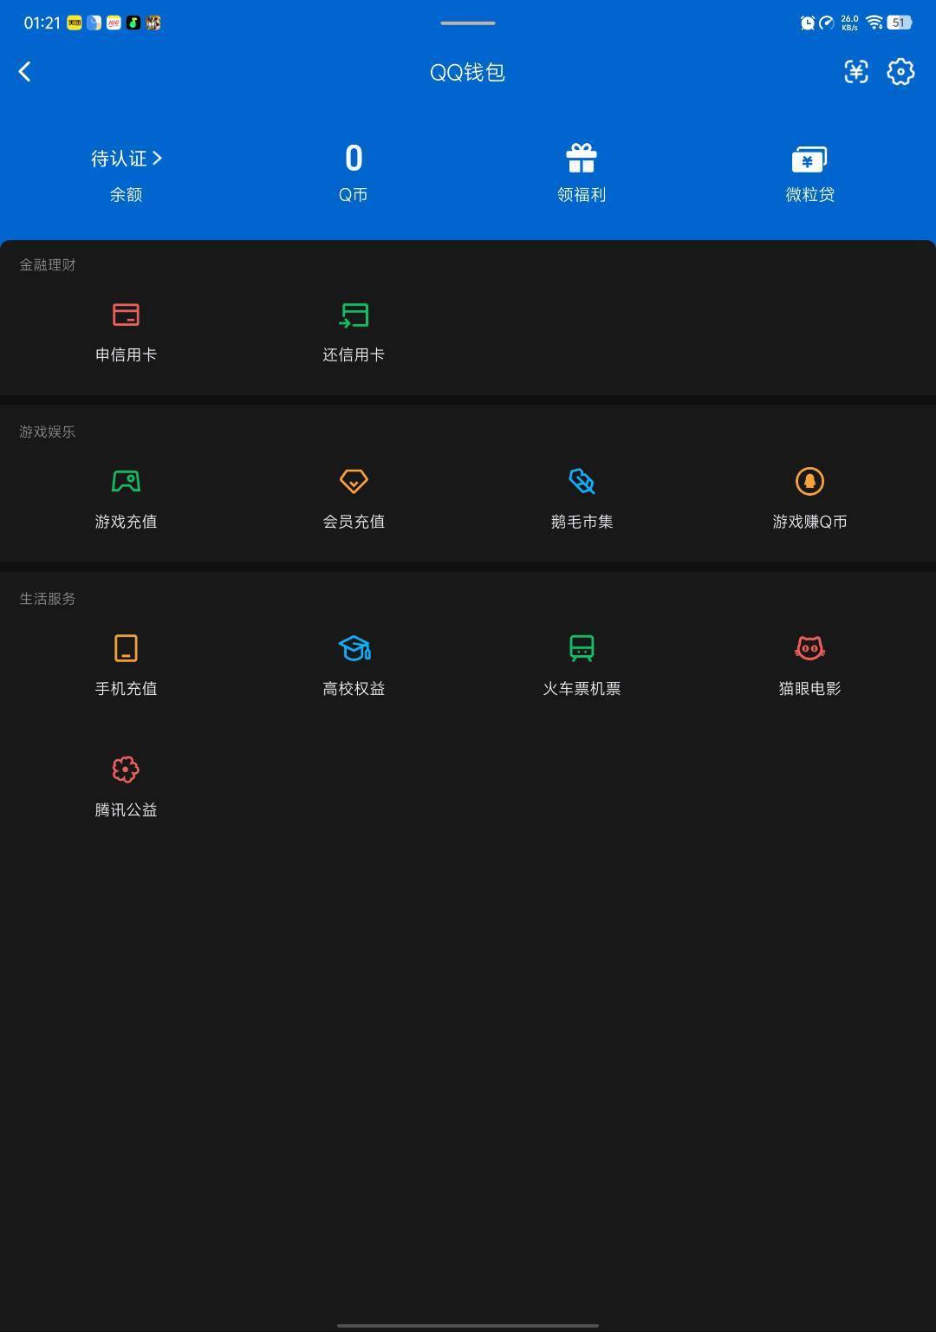Tap the 还信用卡 repayment icon
Image resolution: width=936 pixels, height=1332 pixels.
(x=354, y=315)
